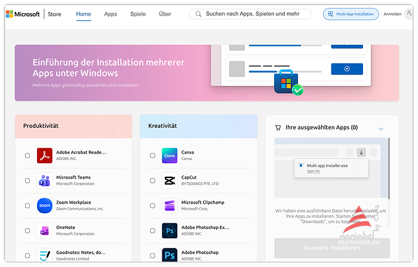This screenshot has height=267, width=418.
Task: Click the selected apps panel scrollbar
Action: coord(389,168)
